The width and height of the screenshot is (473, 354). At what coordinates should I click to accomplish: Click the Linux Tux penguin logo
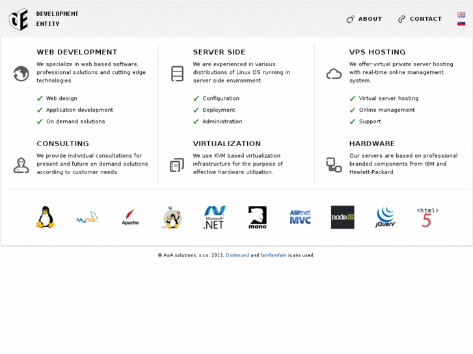point(46,217)
